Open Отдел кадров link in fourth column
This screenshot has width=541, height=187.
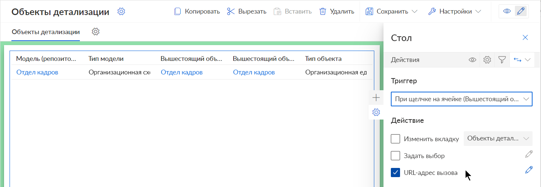(254, 72)
